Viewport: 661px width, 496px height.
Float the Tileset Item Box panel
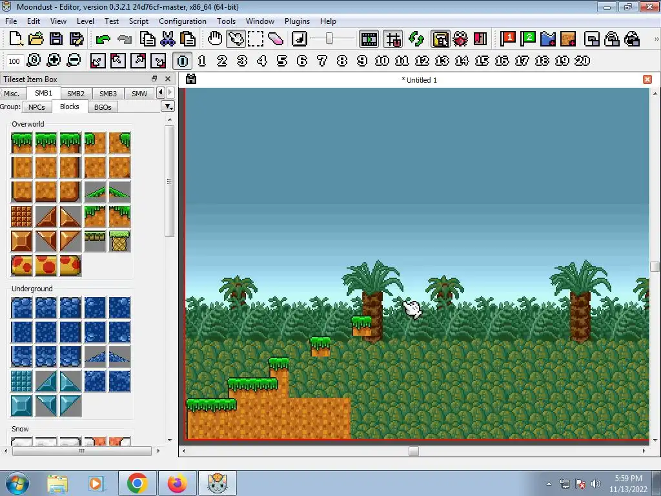coord(154,79)
